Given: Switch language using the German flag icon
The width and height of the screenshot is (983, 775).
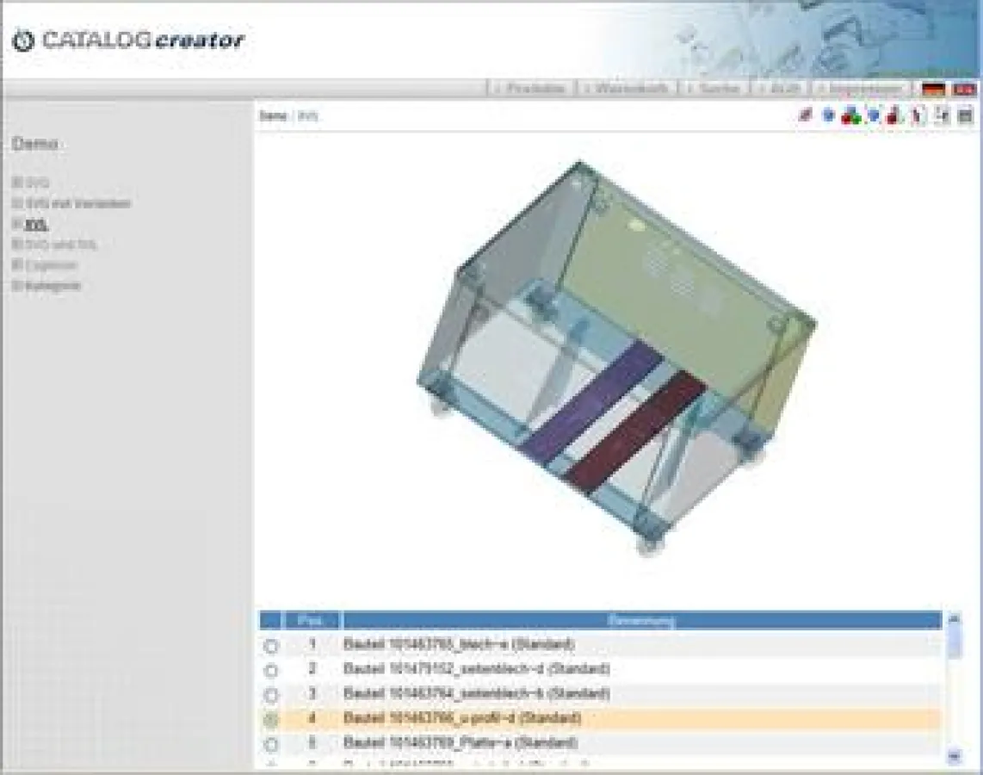Looking at the screenshot, I should click(x=933, y=87).
